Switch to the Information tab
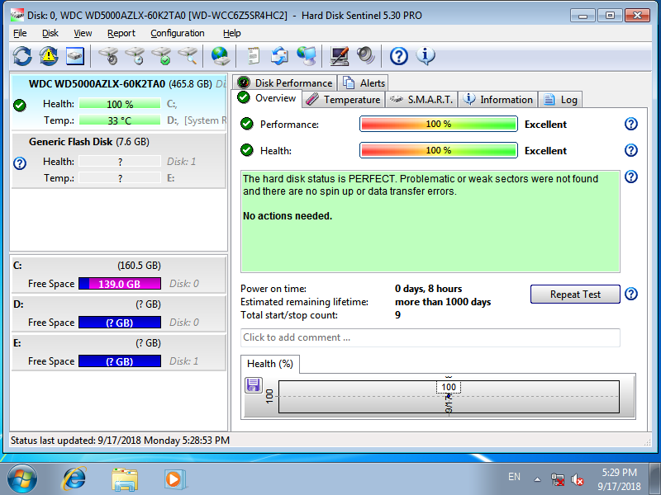The width and height of the screenshot is (661, 495). (x=498, y=100)
